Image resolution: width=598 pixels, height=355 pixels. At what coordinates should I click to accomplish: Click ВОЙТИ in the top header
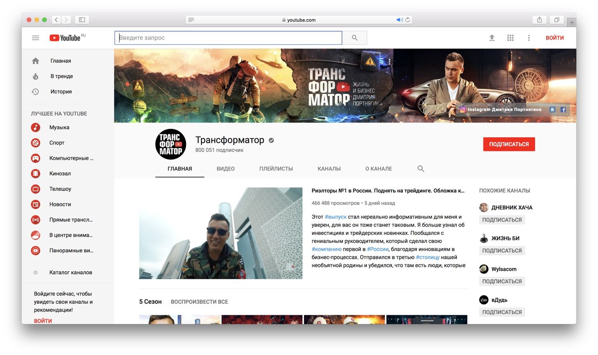click(555, 38)
